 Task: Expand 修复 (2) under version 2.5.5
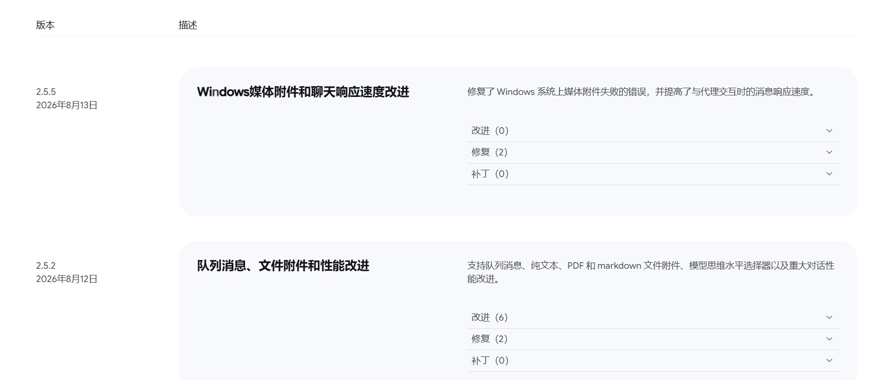tap(653, 152)
